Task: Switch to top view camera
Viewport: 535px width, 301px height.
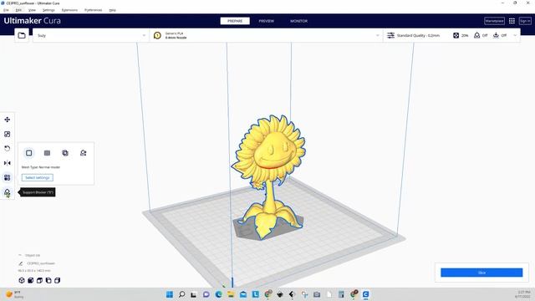Action: coord(39,281)
